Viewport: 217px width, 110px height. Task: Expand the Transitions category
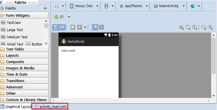click(24, 81)
